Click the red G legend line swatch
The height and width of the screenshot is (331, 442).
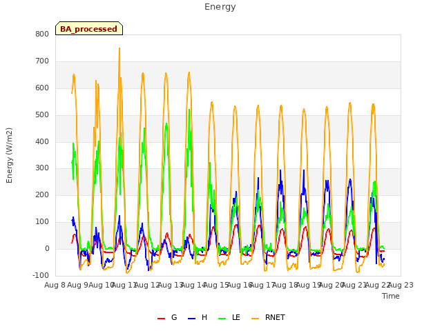pos(161,319)
